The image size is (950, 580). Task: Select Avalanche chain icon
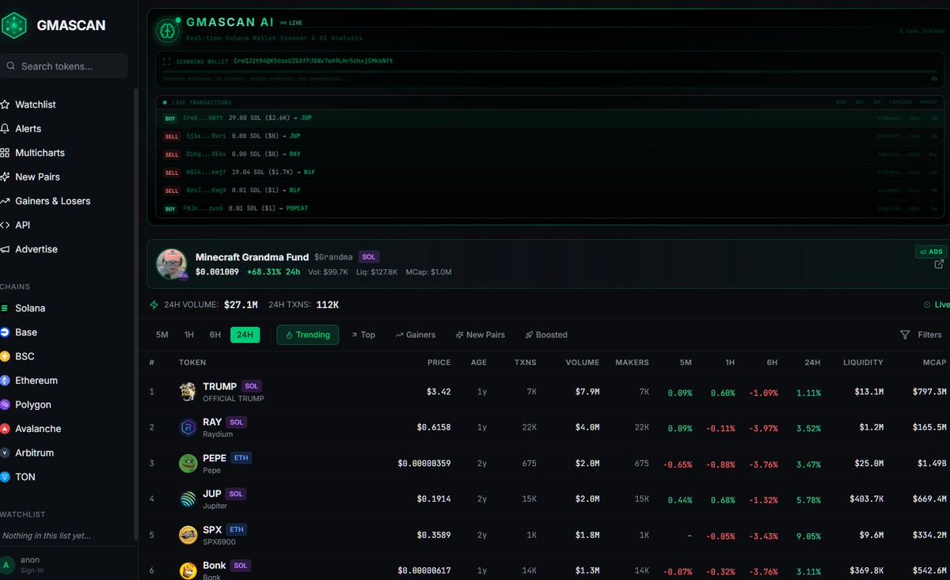(x=5, y=429)
